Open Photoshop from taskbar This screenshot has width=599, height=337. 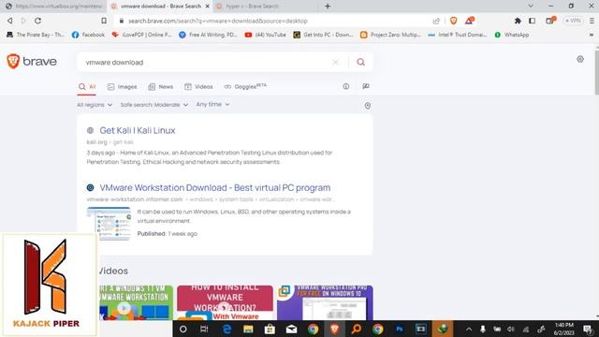click(x=400, y=329)
